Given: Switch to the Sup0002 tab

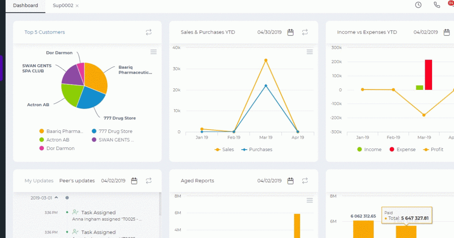Looking at the screenshot, I should (x=63, y=6).
